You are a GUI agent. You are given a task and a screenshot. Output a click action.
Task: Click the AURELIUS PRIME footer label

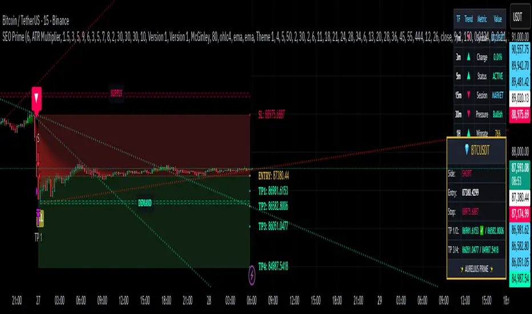[x=477, y=269]
